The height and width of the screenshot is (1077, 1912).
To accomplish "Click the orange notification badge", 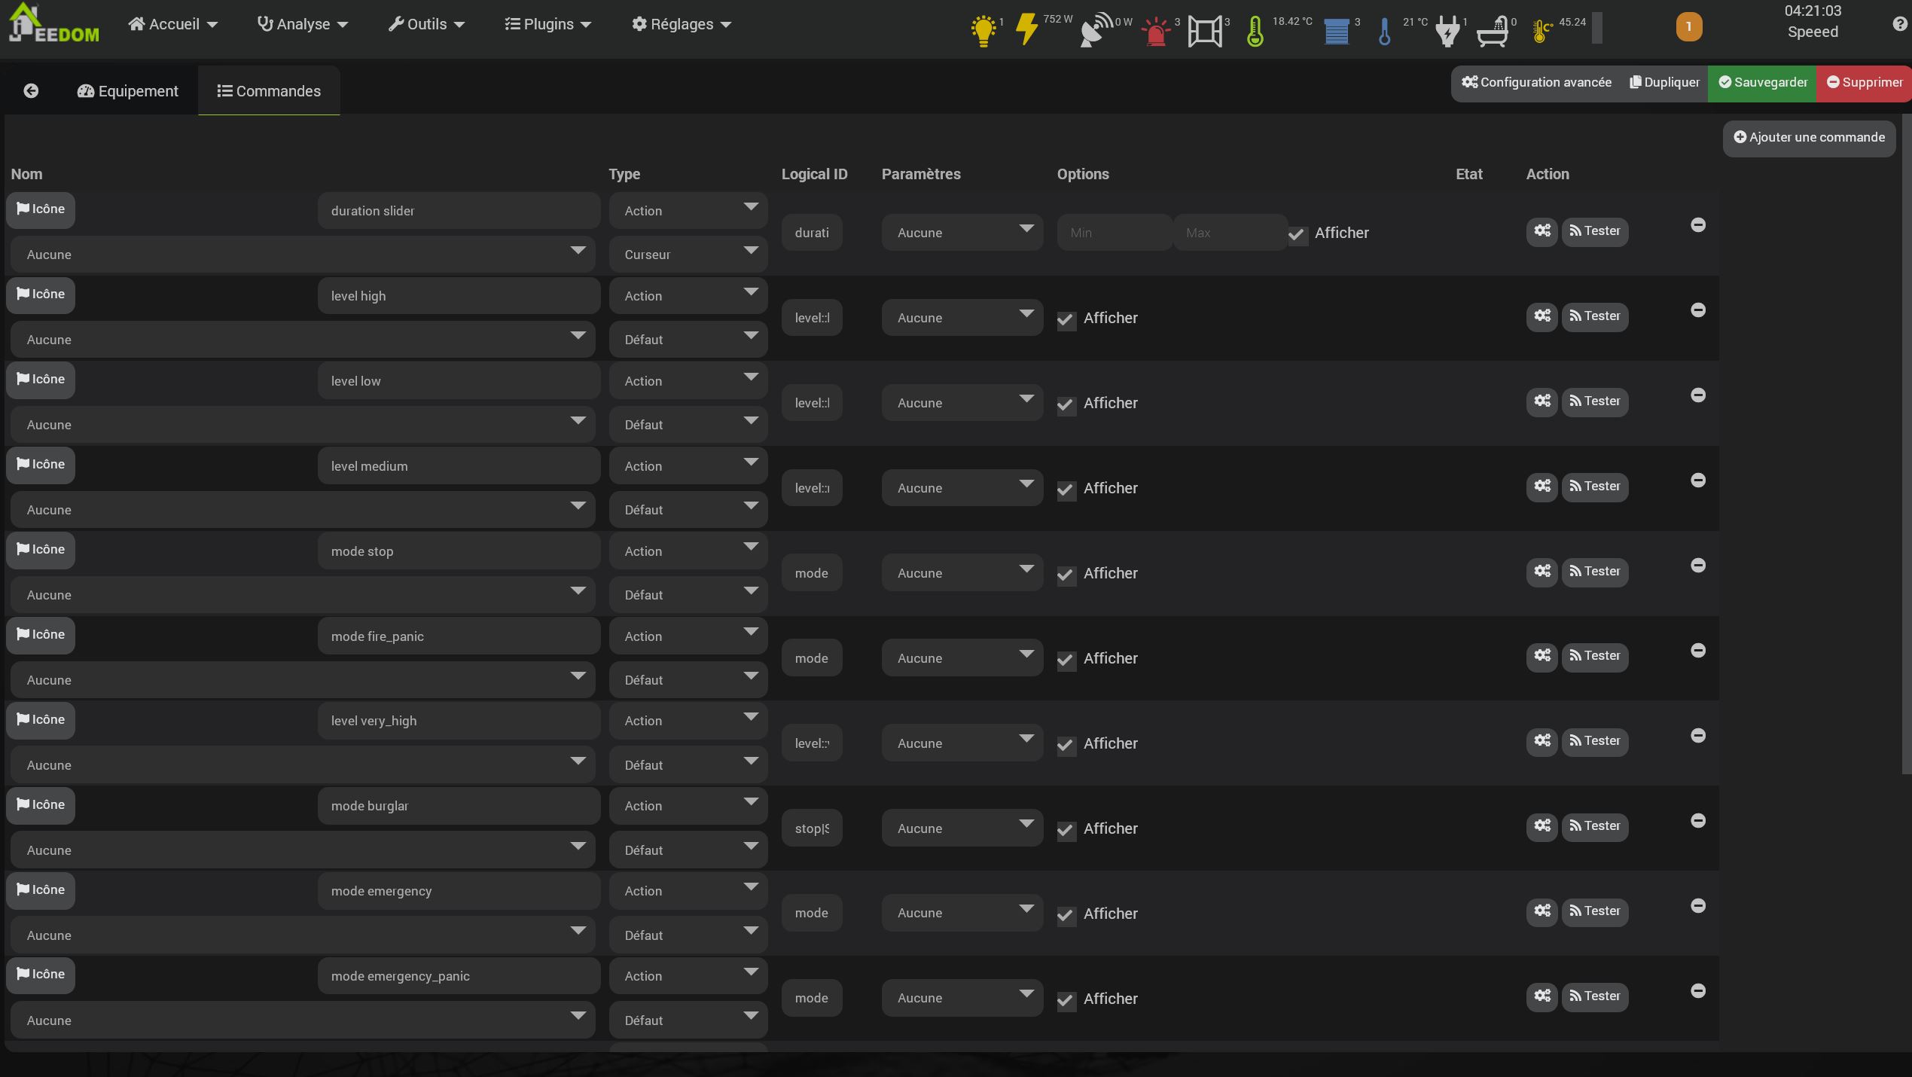I will point(1688,27).
